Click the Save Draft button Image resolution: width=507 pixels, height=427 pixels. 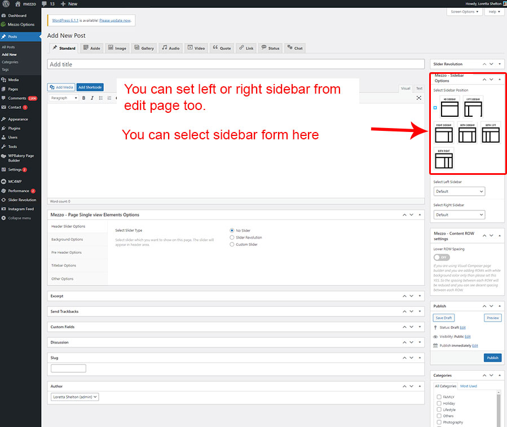point(444,318)
